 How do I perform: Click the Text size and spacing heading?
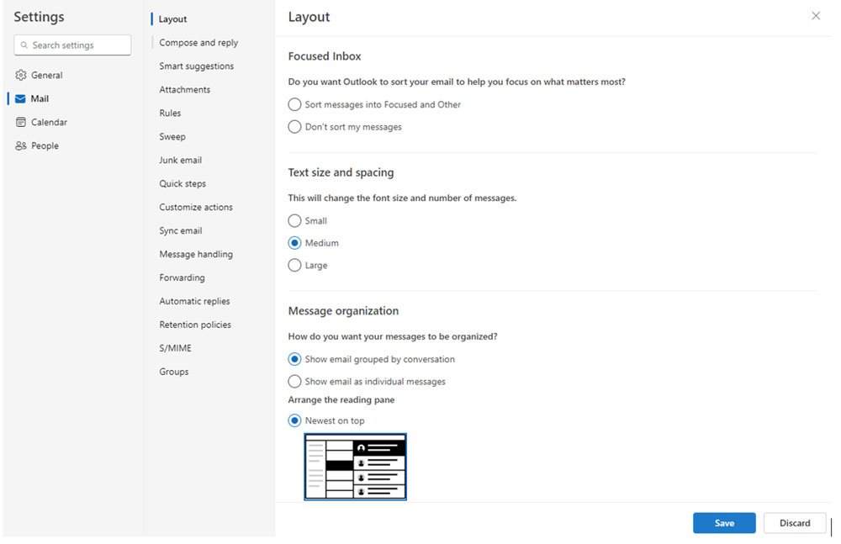click(x=341, y=172)
